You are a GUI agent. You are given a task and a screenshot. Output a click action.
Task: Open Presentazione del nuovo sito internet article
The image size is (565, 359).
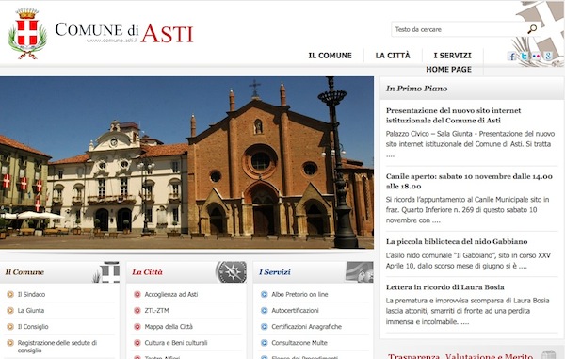click(453, 115)
